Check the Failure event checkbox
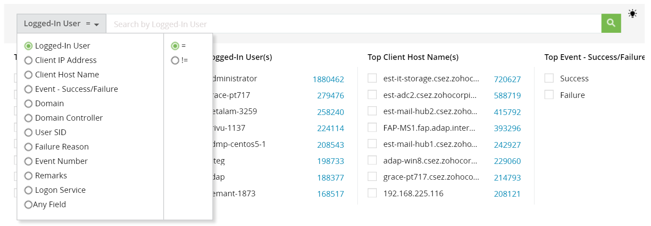 pyautogui.click(x=549, y=95)
